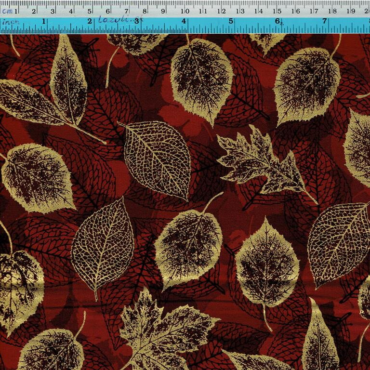Viewport: 370px width, 370px height.
Task: Select the "19" mark on the cm ruler
Action: (351, 11)
